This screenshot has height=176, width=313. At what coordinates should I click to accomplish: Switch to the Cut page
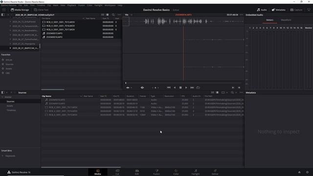117,172
